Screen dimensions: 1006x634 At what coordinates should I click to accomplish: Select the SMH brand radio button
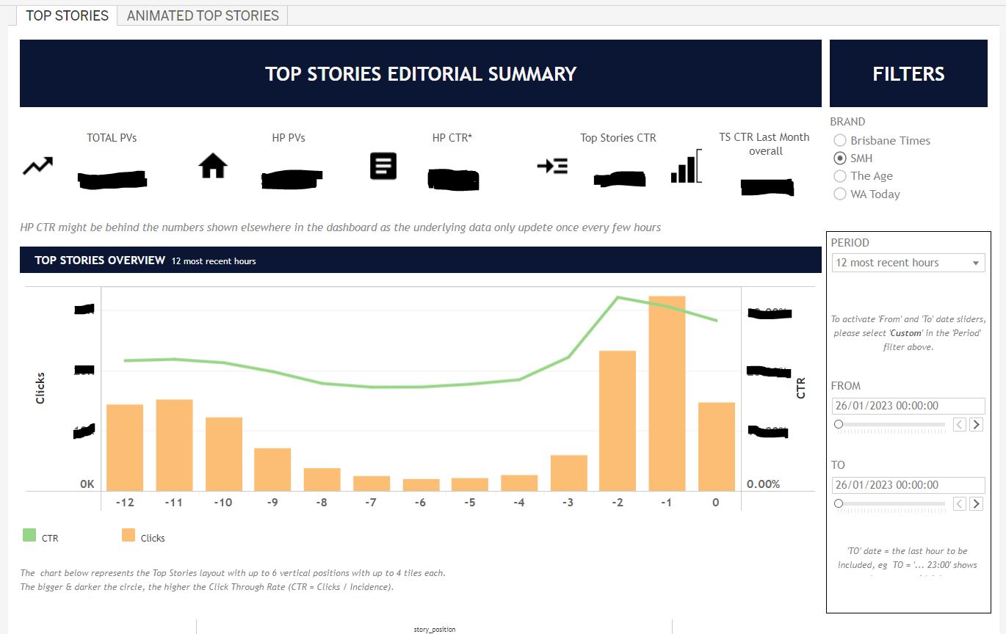pos(839,158)
